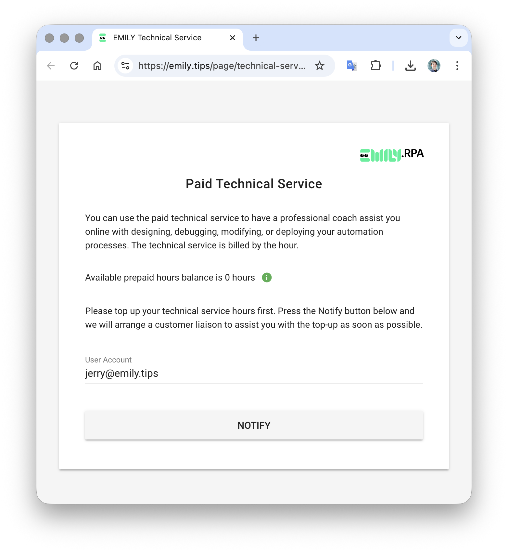The height and width of the screenshot is (552, 508).
Task: Click the User Account input field
Action: tap(254, 374)
